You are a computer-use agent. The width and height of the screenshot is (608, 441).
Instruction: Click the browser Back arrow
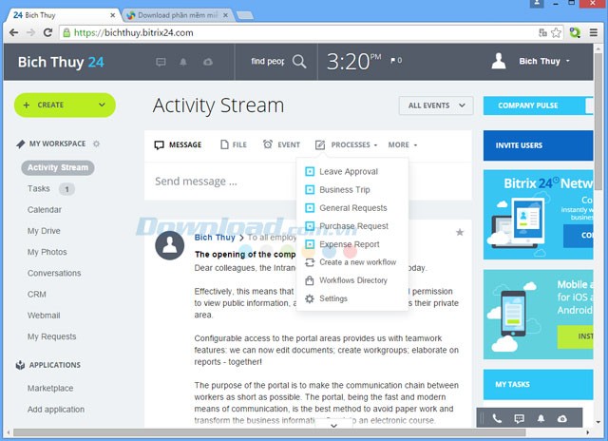(x=13, y=32)
